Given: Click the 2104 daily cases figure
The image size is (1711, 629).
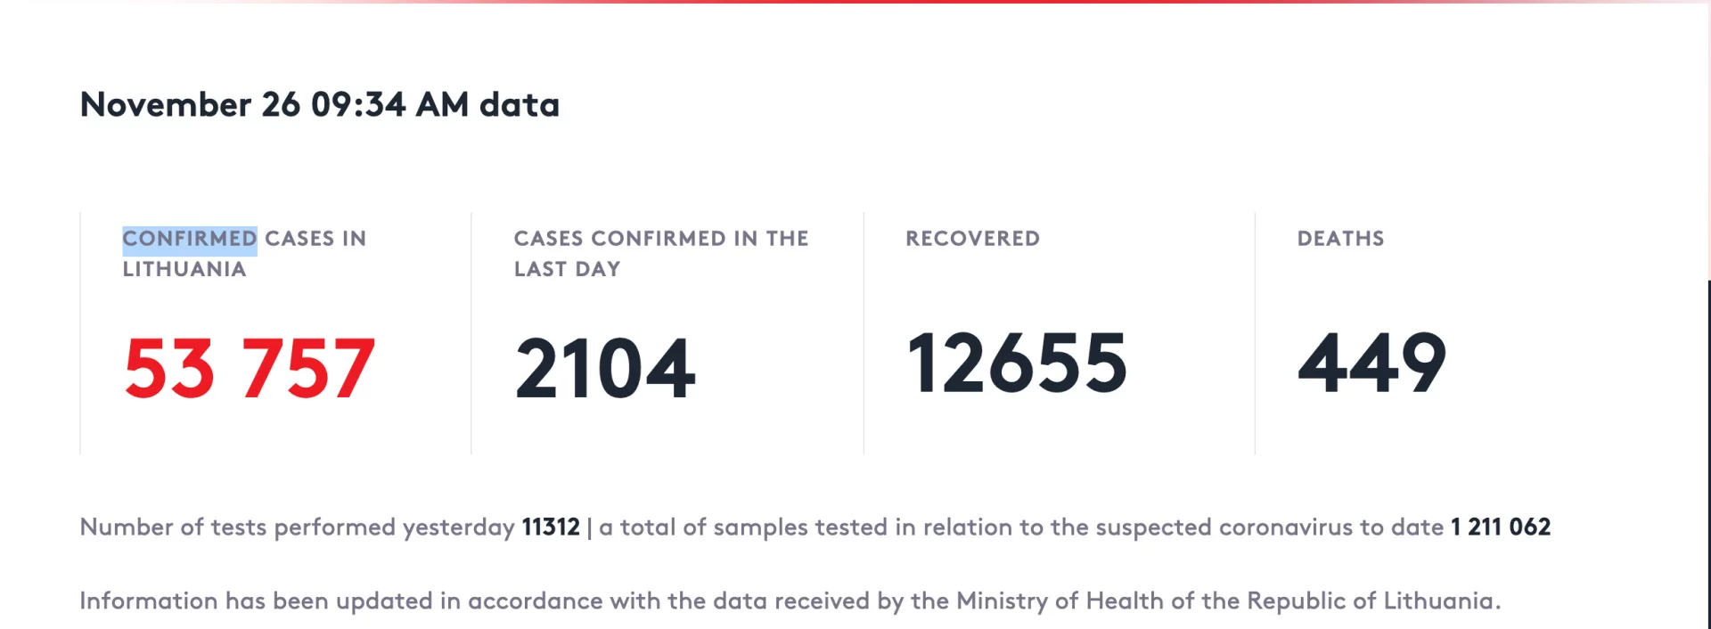Looking at the screenshot, I should coord(605,367).
